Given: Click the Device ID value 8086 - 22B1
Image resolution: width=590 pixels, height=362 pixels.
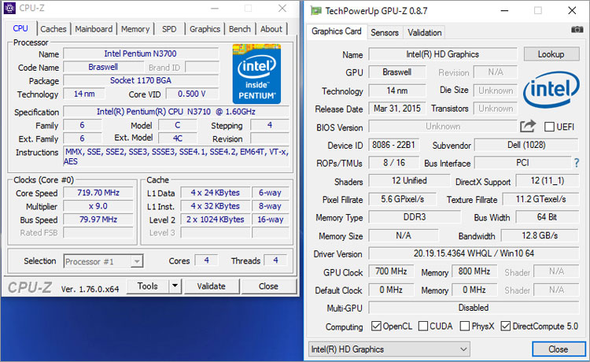Looking at the screenshot, I should point(393,145).
